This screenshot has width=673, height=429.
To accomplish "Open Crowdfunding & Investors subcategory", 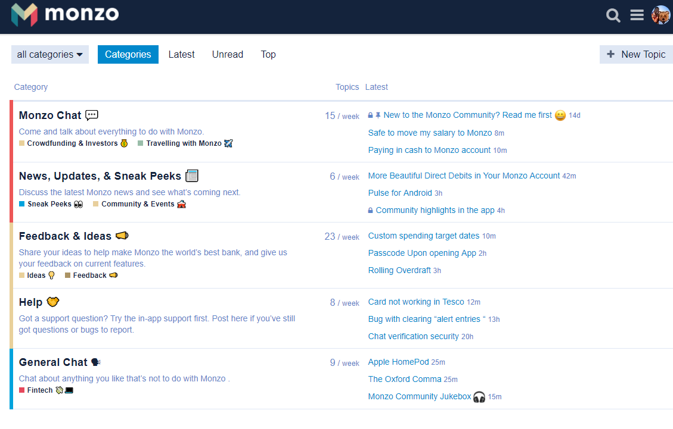I will 72,143.
